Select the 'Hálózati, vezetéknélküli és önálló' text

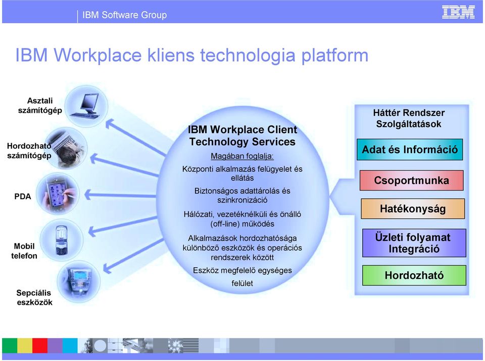click(x=242, y=214)
